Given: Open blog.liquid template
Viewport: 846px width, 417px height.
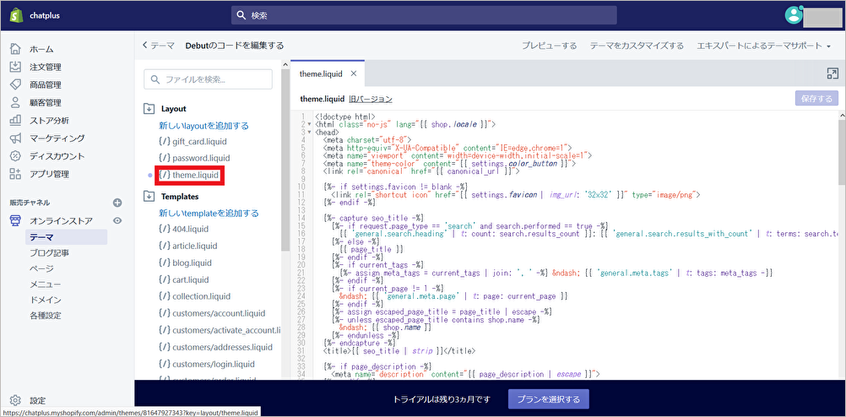Looking at the screenshot, I should point(185,263).
